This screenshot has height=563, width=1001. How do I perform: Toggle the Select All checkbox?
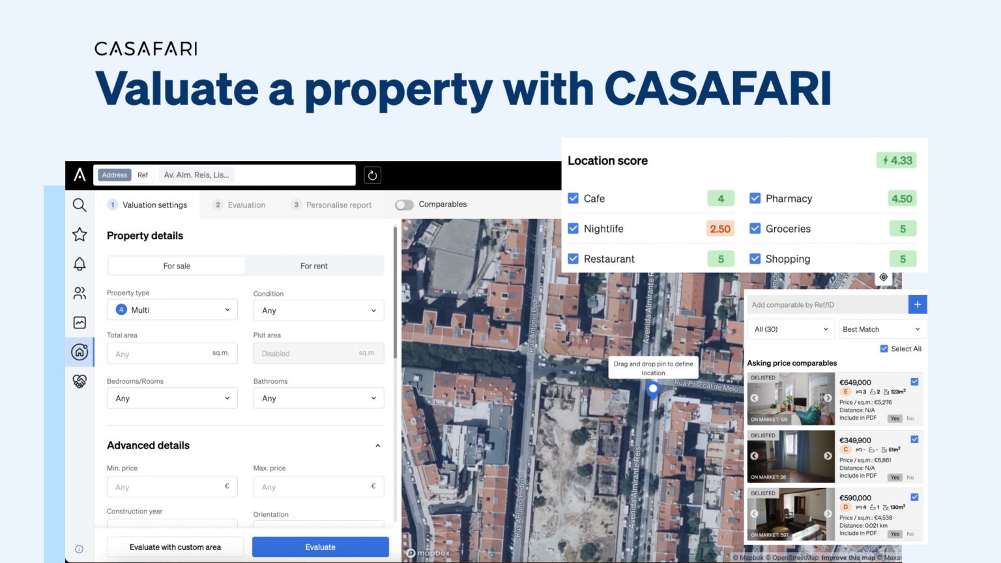[884, 349]
